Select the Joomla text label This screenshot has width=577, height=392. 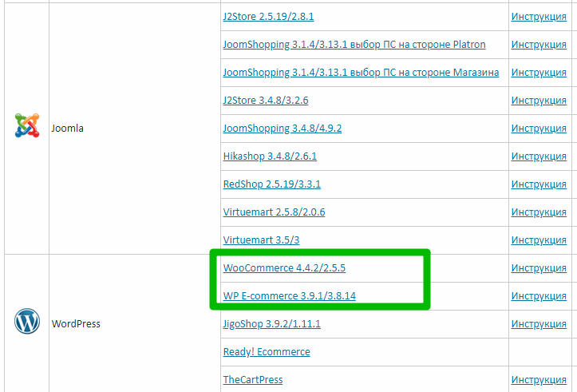[67, 128]
